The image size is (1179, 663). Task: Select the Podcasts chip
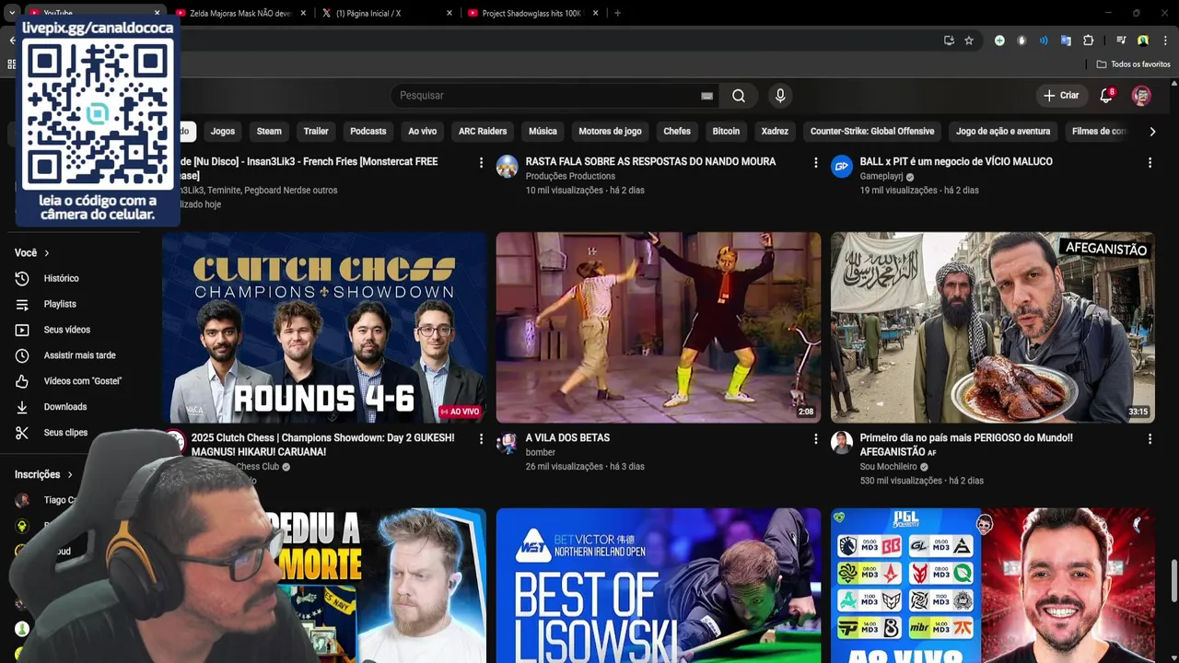pos(368,132)
